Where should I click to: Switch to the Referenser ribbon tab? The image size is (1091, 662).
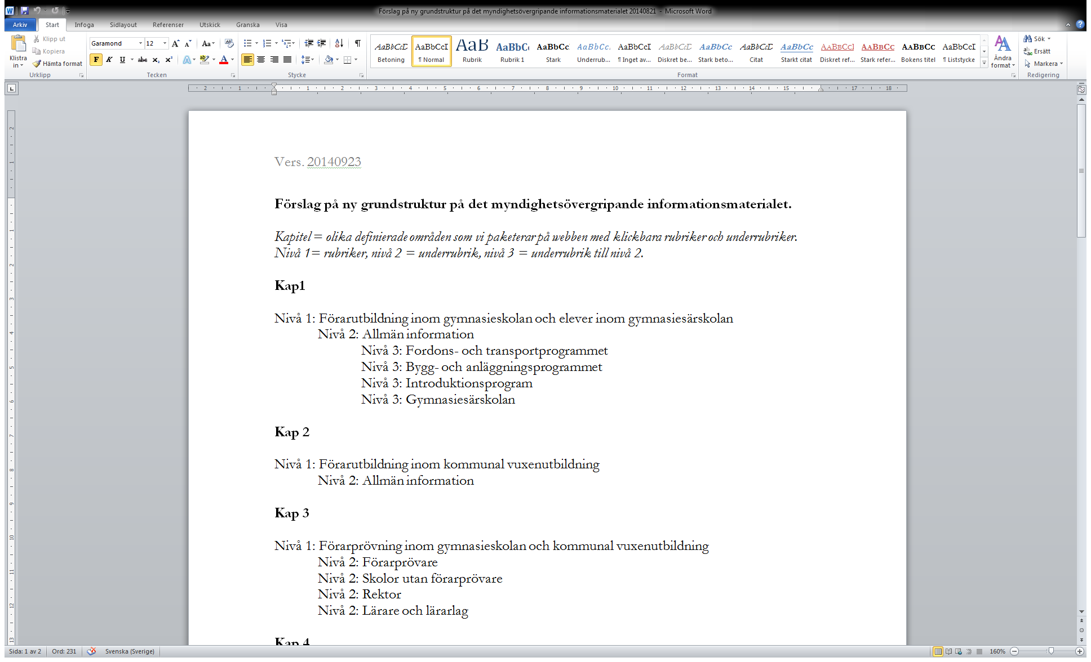coord(168,25)
